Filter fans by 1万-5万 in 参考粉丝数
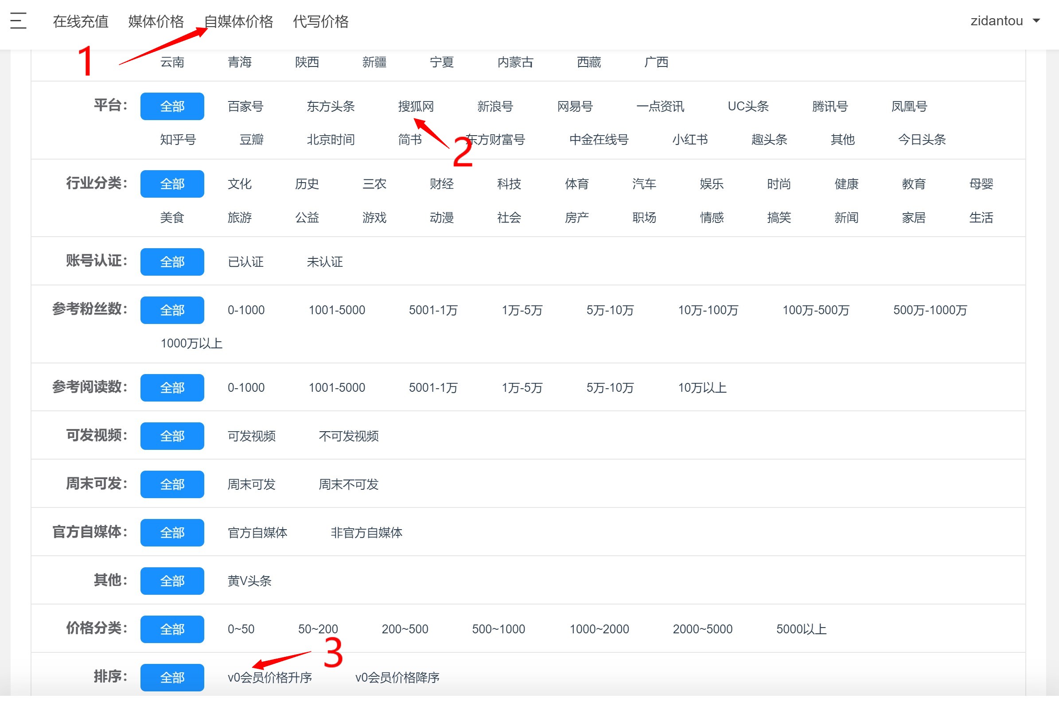Screen dimensions: 1059x710 click(x=522, y=310)
